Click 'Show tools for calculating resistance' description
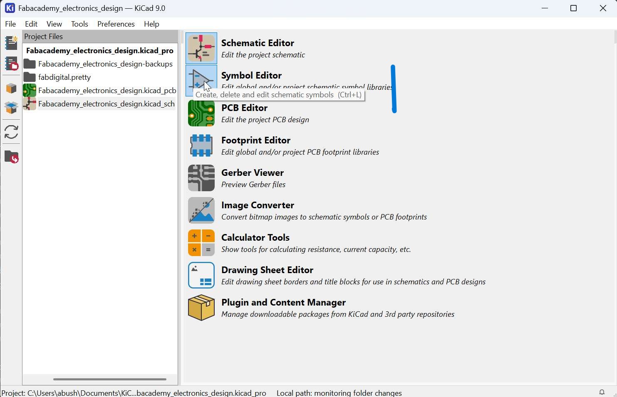 (316, 249)
